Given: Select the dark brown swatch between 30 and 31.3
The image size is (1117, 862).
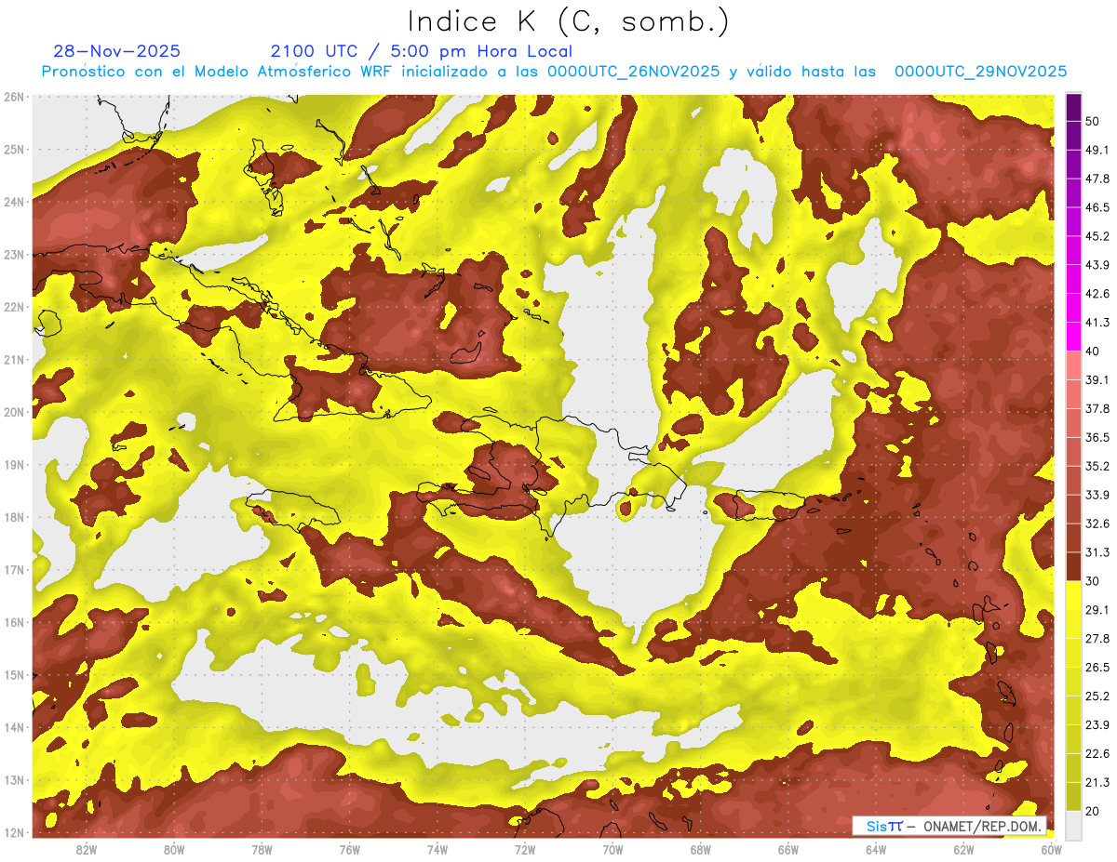Looking at the screenshot, I should (1073, 566).
